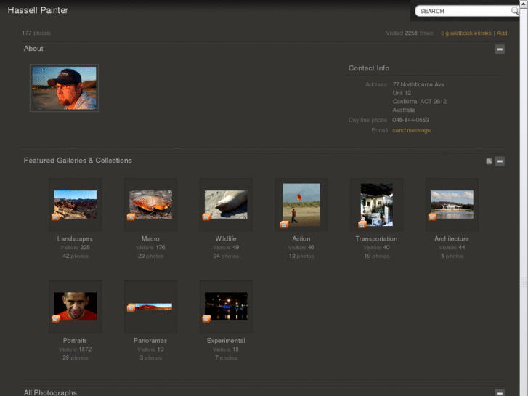
Task: Click gallery badge icon on Panoramas thumbnail
Action: click(131, 308)
